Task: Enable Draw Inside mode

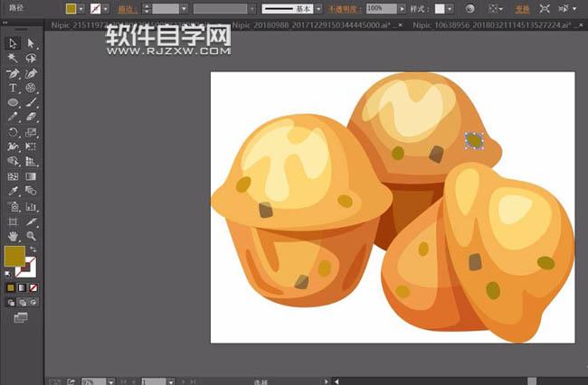Action: (33, 302)
